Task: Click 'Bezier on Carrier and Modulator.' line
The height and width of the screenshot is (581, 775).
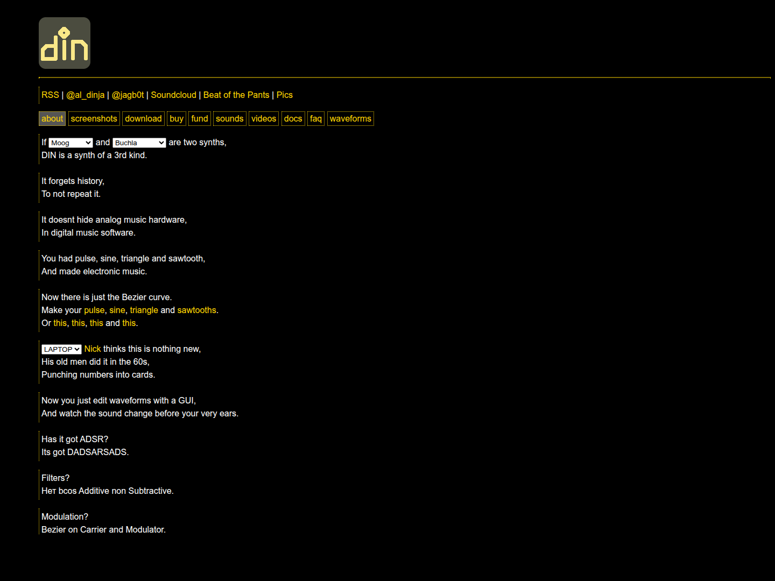Action: (103, 530)
